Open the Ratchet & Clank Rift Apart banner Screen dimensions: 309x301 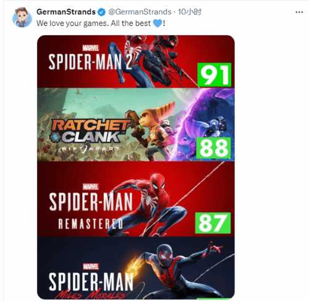[x=136, y=124]
